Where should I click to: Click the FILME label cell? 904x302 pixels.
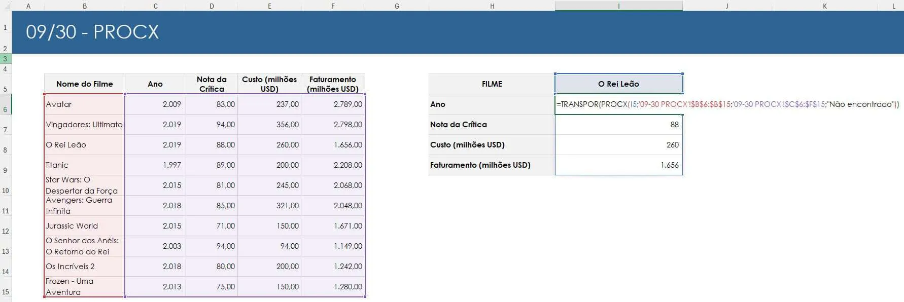click(x=492, y=84)
